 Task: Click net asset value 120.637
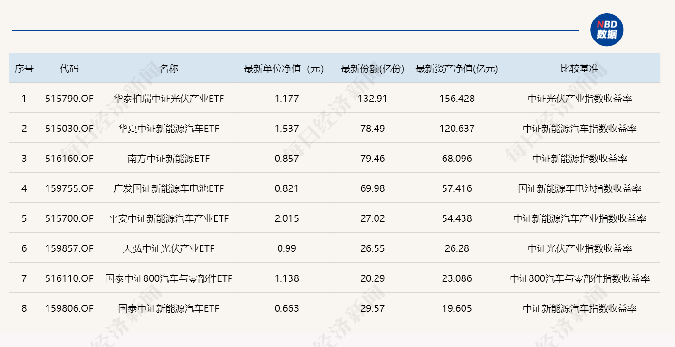click(457, 129)
